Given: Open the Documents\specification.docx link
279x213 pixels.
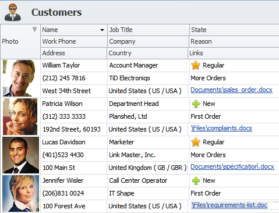Looking at the screenshot, I should click(232, 166).
